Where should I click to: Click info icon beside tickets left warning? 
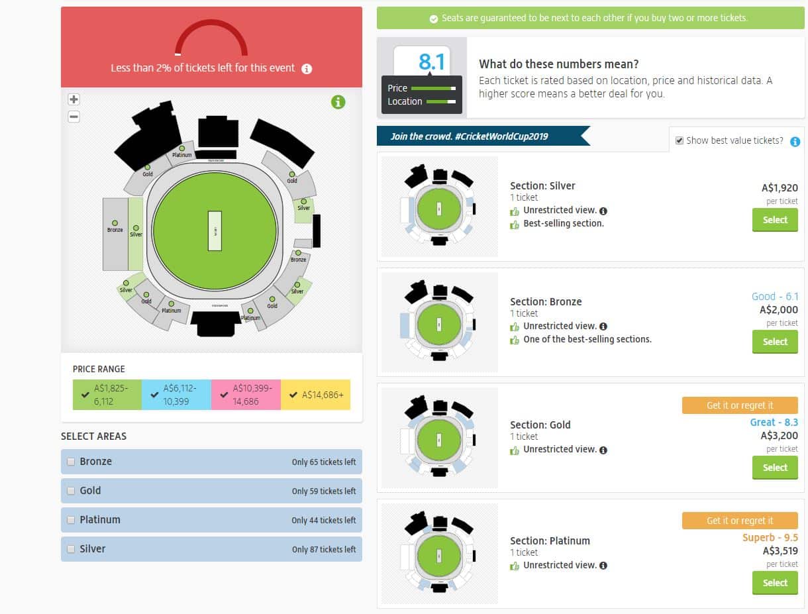307,69
